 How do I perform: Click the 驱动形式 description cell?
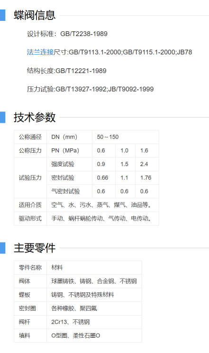point(103,218)
